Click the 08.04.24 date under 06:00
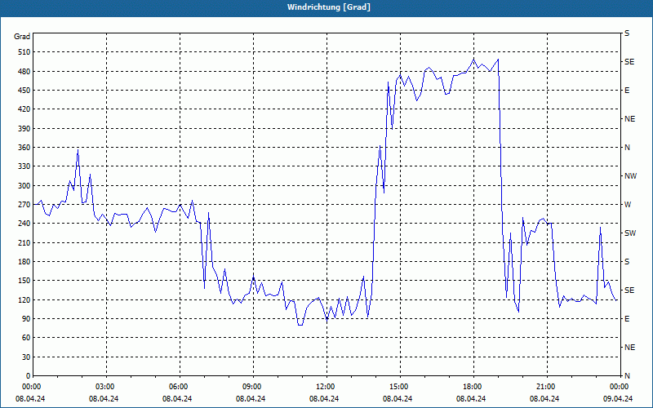Screen dimensions: 653x408 tap(177, 399)
